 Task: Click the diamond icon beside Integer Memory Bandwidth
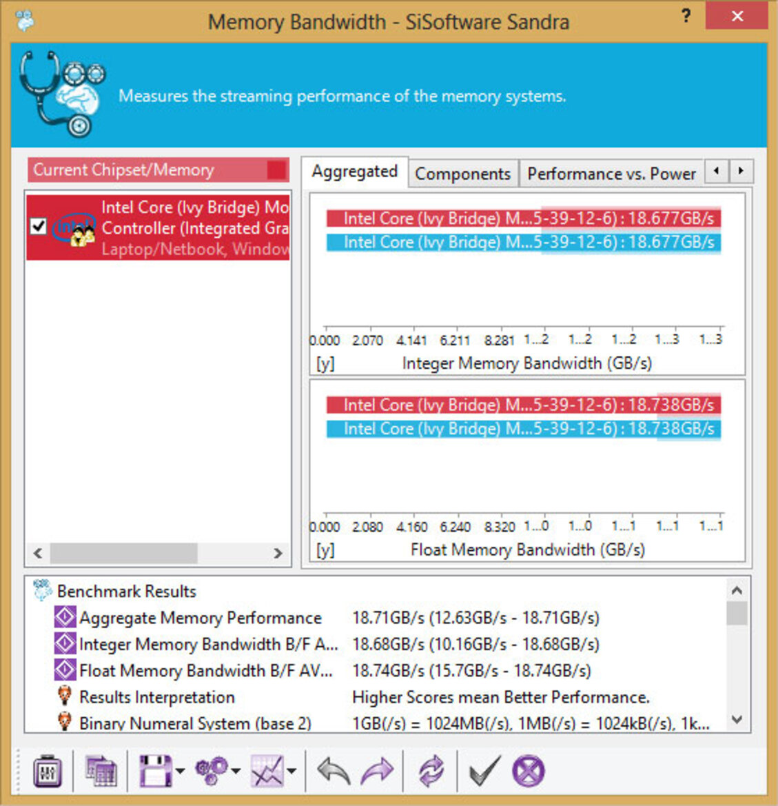pos(65,643)
